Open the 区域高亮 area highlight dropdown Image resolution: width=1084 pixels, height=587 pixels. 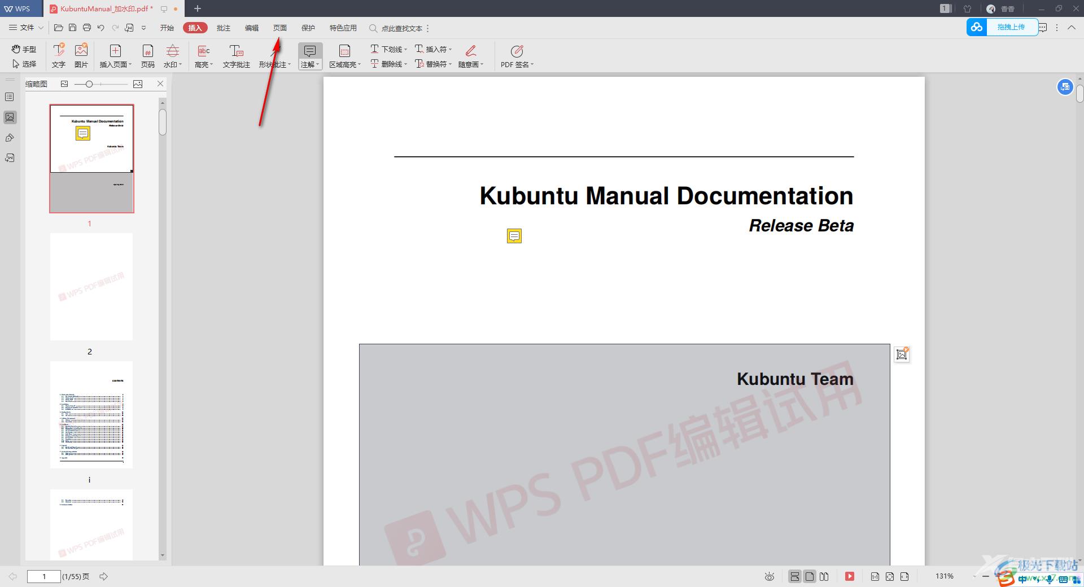point(344,56)
